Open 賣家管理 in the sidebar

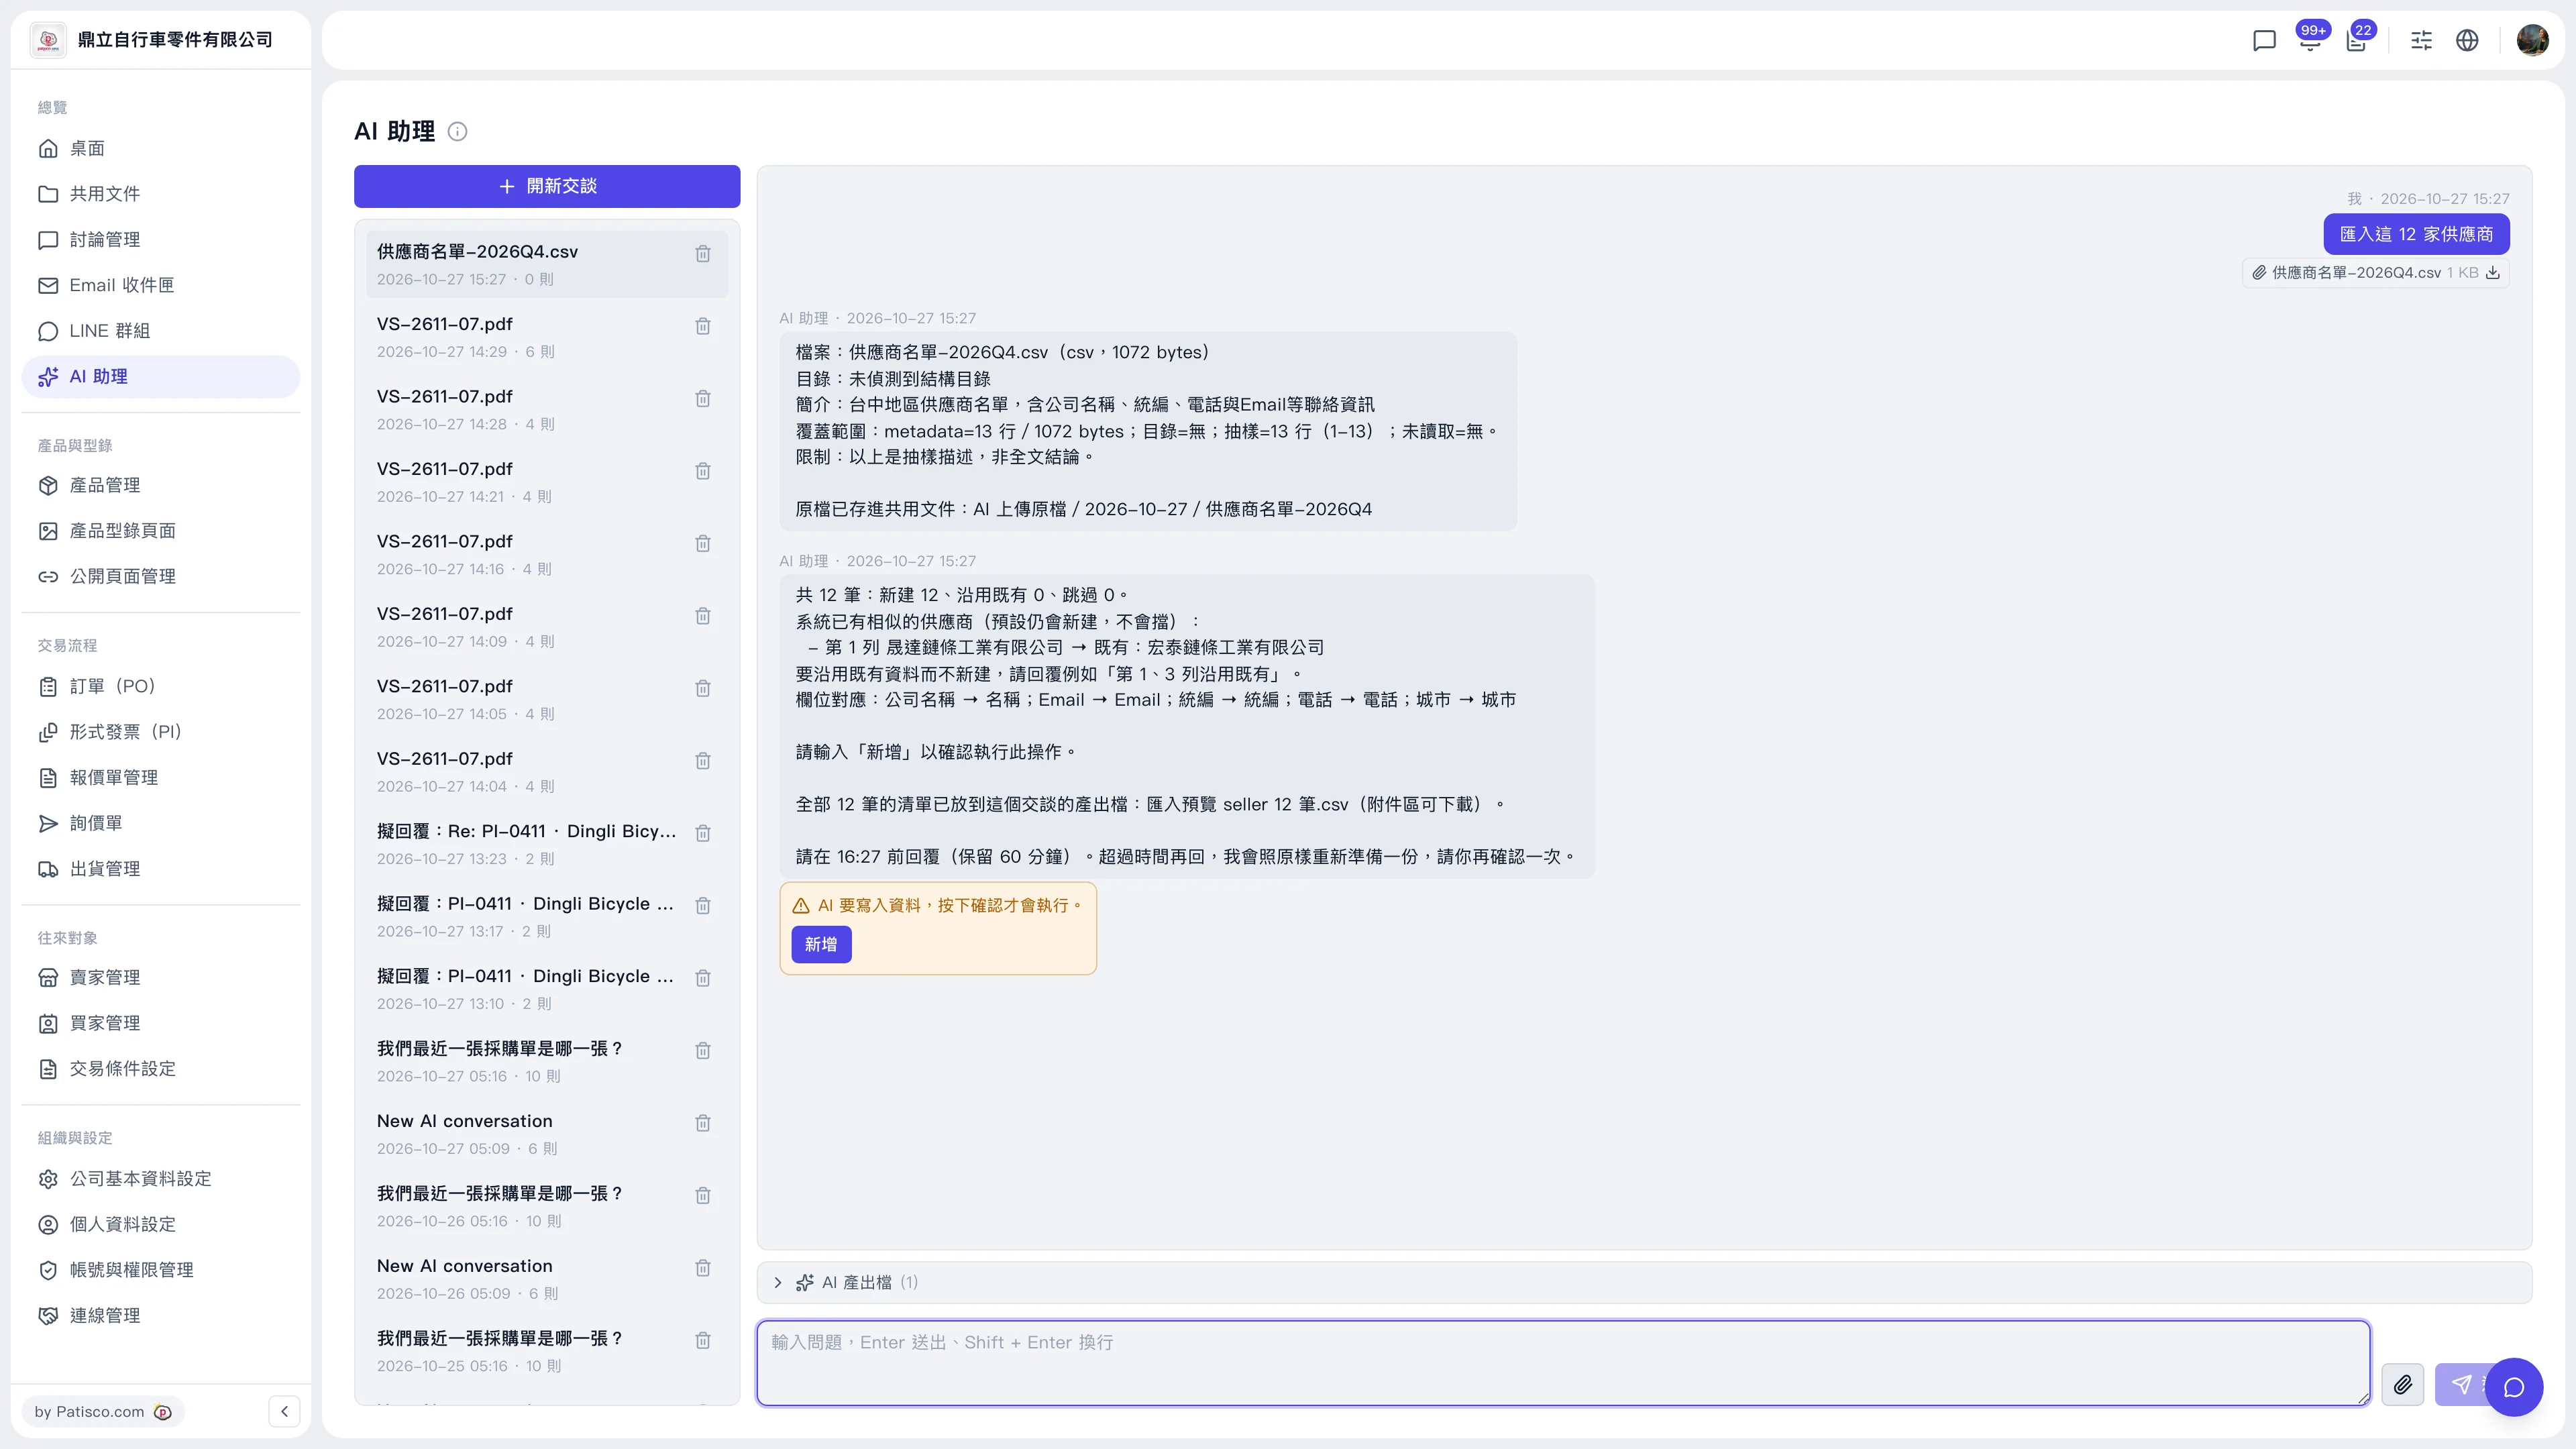pos(161,977)
